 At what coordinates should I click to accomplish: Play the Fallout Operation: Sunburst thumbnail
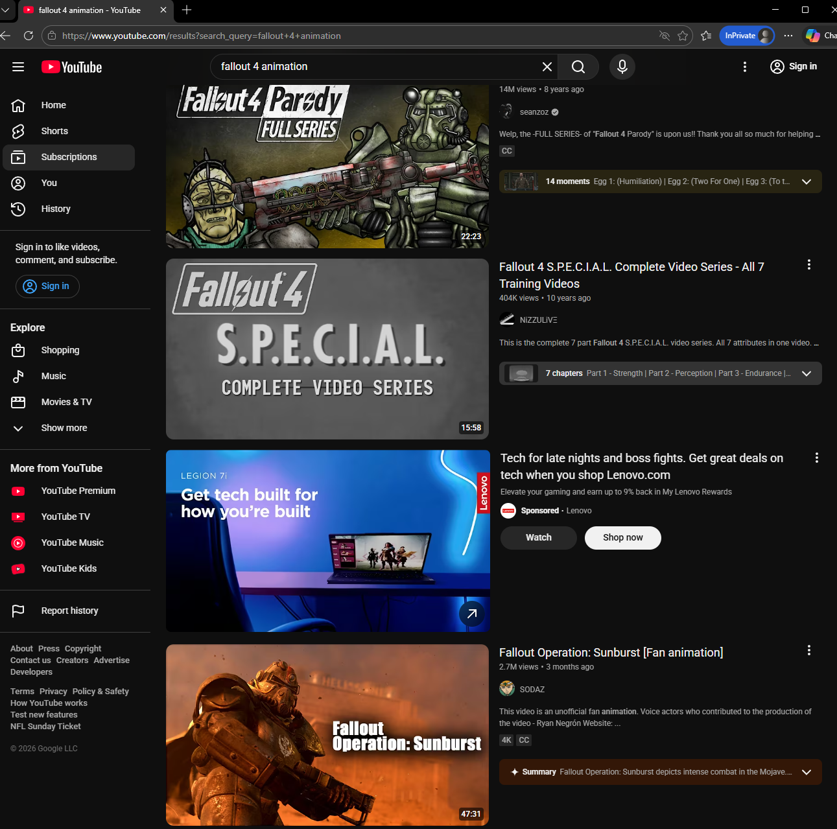(327, 735)
